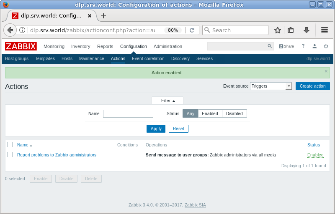Go to Host groups submenu
335x214 pixels.
(x=17, y=58)
